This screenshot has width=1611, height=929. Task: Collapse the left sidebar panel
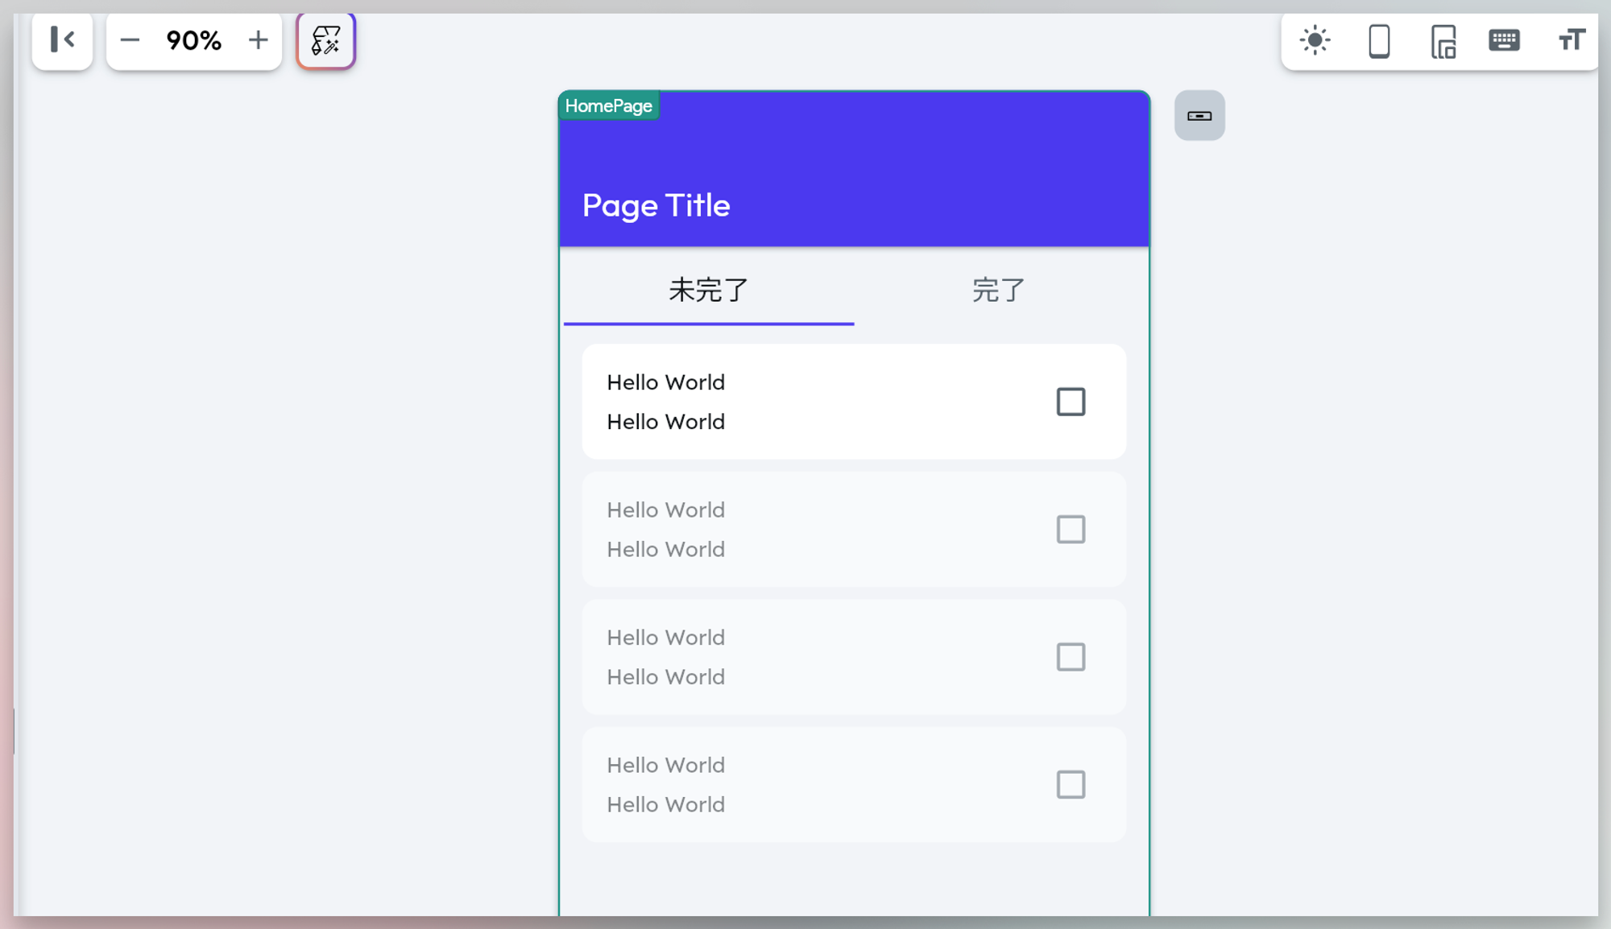63,40
